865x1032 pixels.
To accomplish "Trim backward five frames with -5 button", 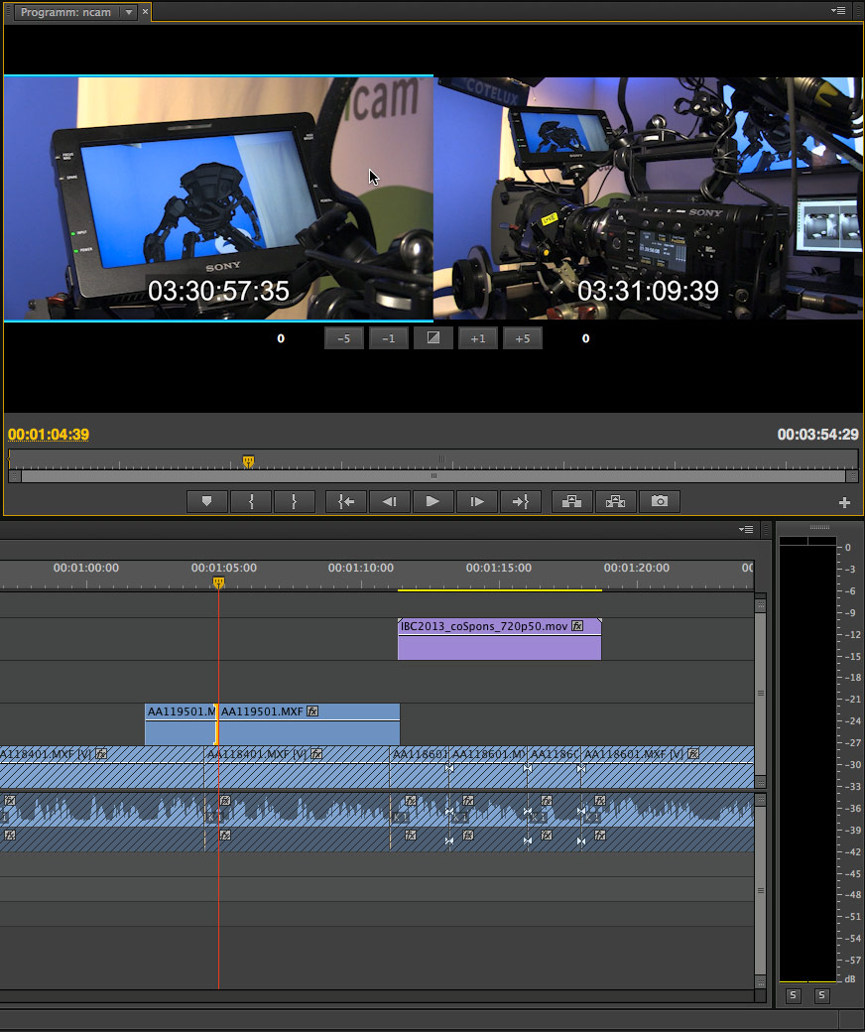I will (x=344, y=338).
